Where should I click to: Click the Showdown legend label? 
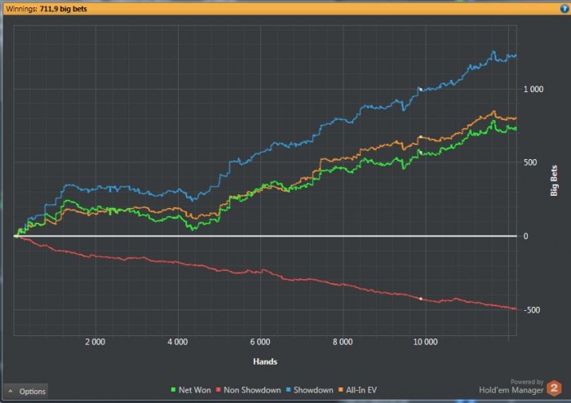pyautogui.click(x=313, y=390)
